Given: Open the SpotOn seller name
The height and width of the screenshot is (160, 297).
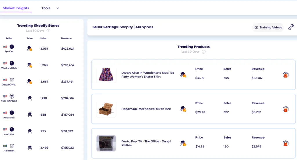Looking at the screenshot, I should click(9, 52).
